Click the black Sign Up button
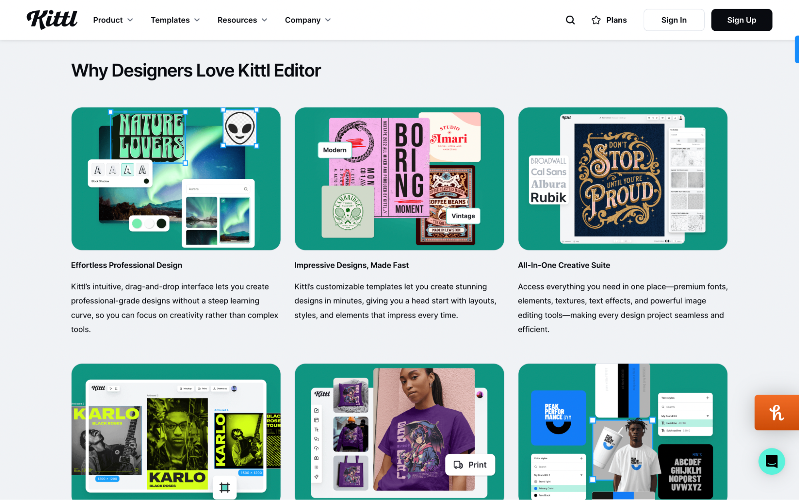799x500 pixels. tap(741, 20)
